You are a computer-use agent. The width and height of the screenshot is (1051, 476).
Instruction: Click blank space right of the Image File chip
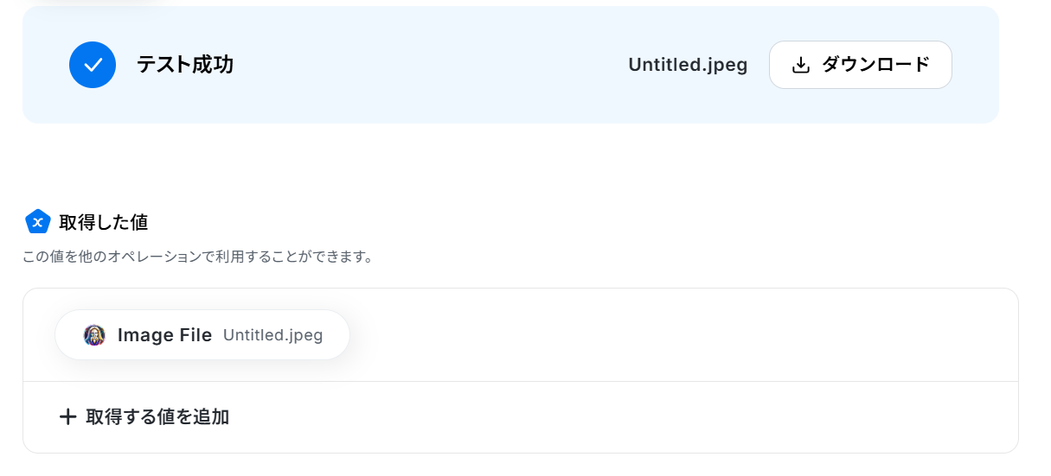coord(675,335)
